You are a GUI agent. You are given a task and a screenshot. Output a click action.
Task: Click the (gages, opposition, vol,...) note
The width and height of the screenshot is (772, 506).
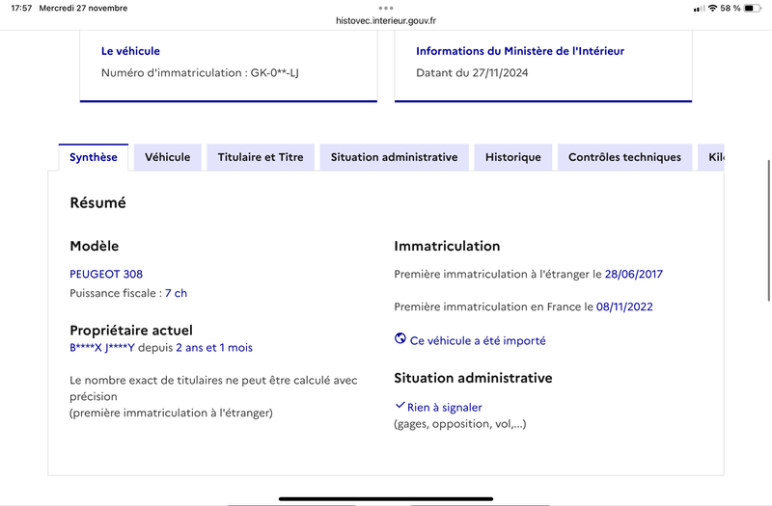click(460, 424)
